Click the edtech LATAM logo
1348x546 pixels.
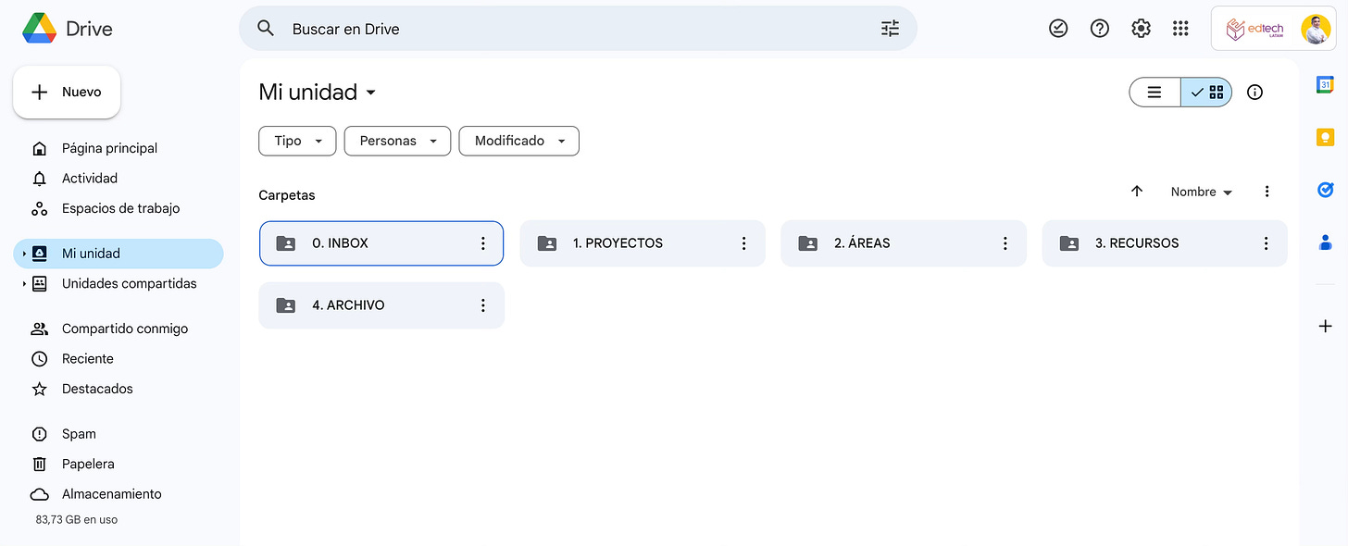tap(1255, 30)
